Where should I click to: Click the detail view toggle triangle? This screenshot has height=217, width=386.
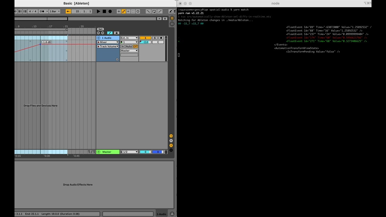click(172, 214)
